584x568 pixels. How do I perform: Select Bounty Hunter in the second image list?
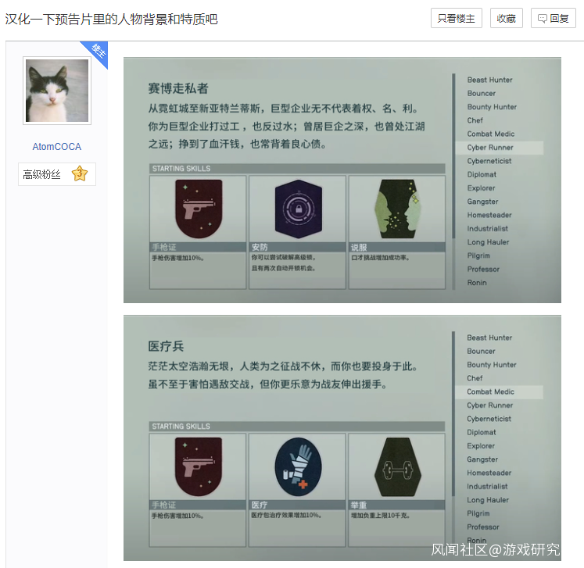pos(491,365)
